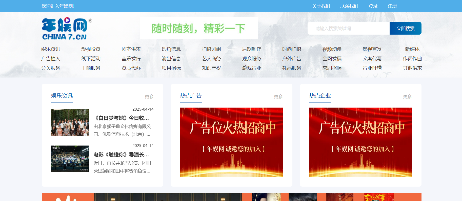Select the 求职招聘 category

332,68
